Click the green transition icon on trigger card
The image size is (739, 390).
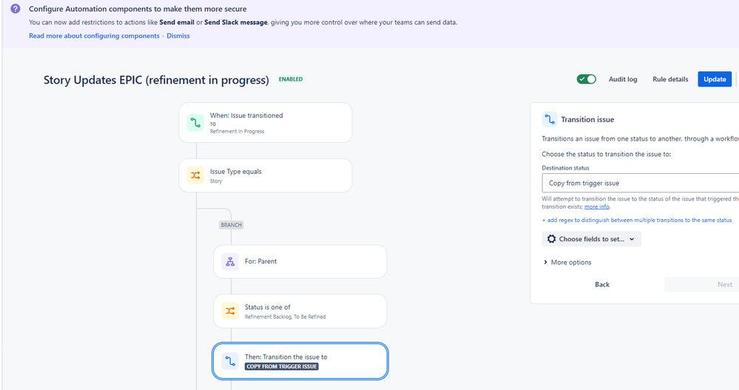point(195,123)
